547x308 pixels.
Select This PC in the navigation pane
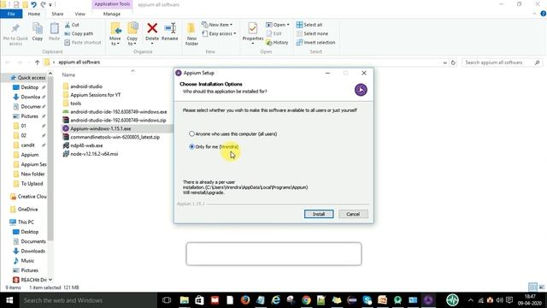click(x=22, y=222)
